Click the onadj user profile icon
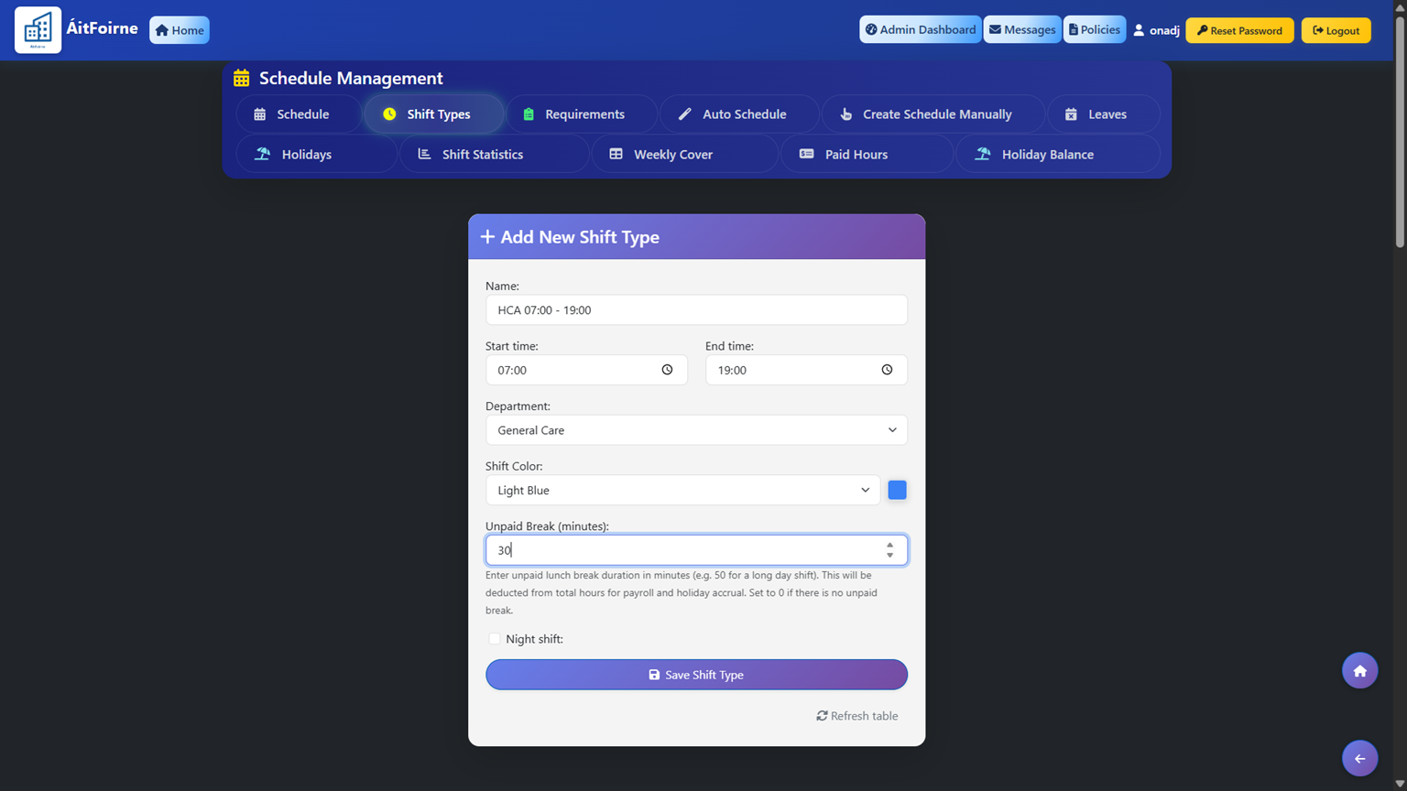 click(x=1139, y=30)
